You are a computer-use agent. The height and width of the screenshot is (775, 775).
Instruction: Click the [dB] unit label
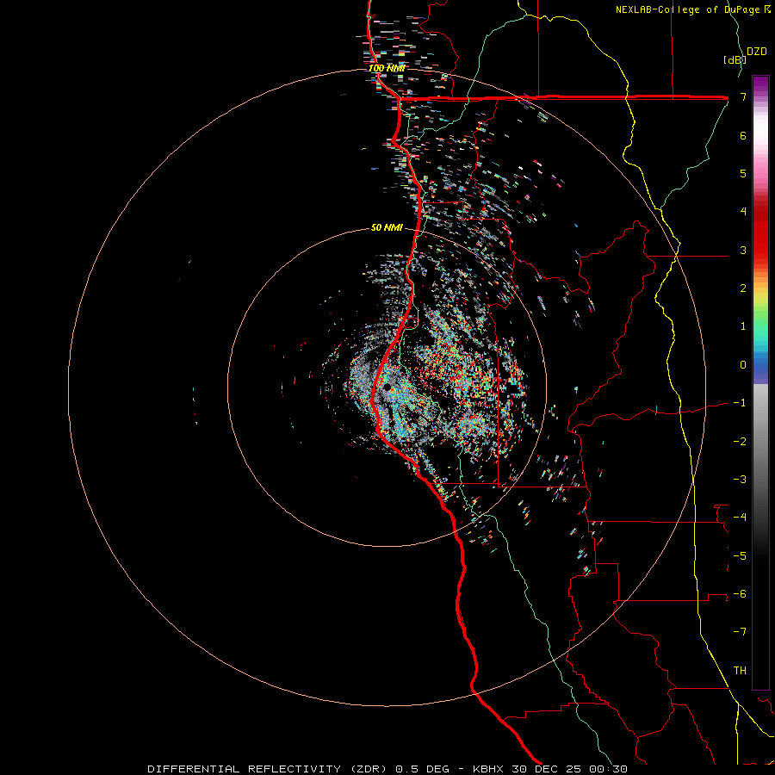[735, 59]
